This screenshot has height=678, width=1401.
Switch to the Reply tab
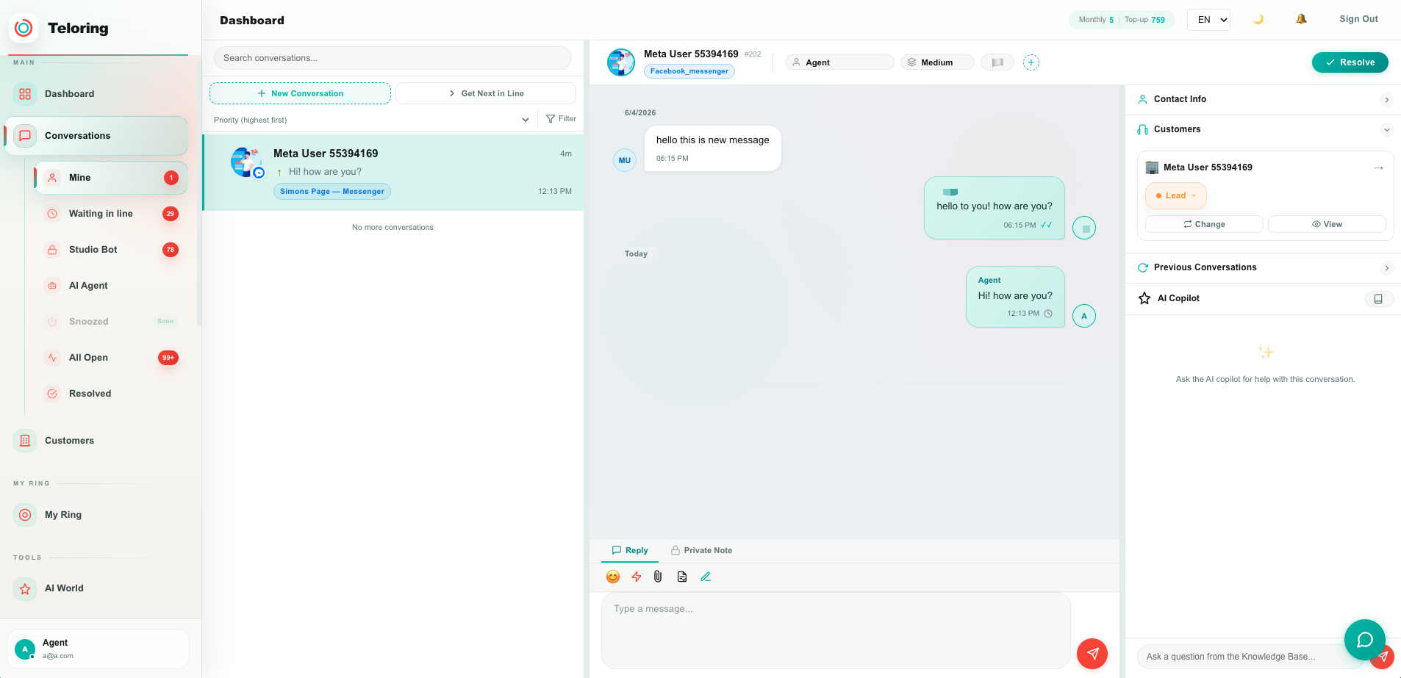pos(630,550)
